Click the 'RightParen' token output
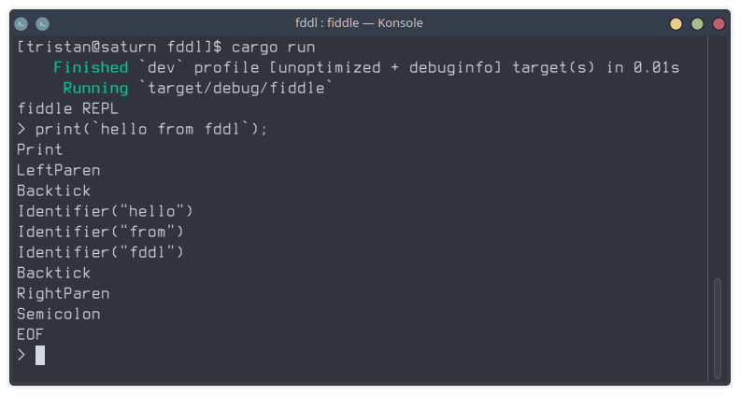The height and width of the screenshot is (395, 740). pyautogui.click(x=64, y=293)
